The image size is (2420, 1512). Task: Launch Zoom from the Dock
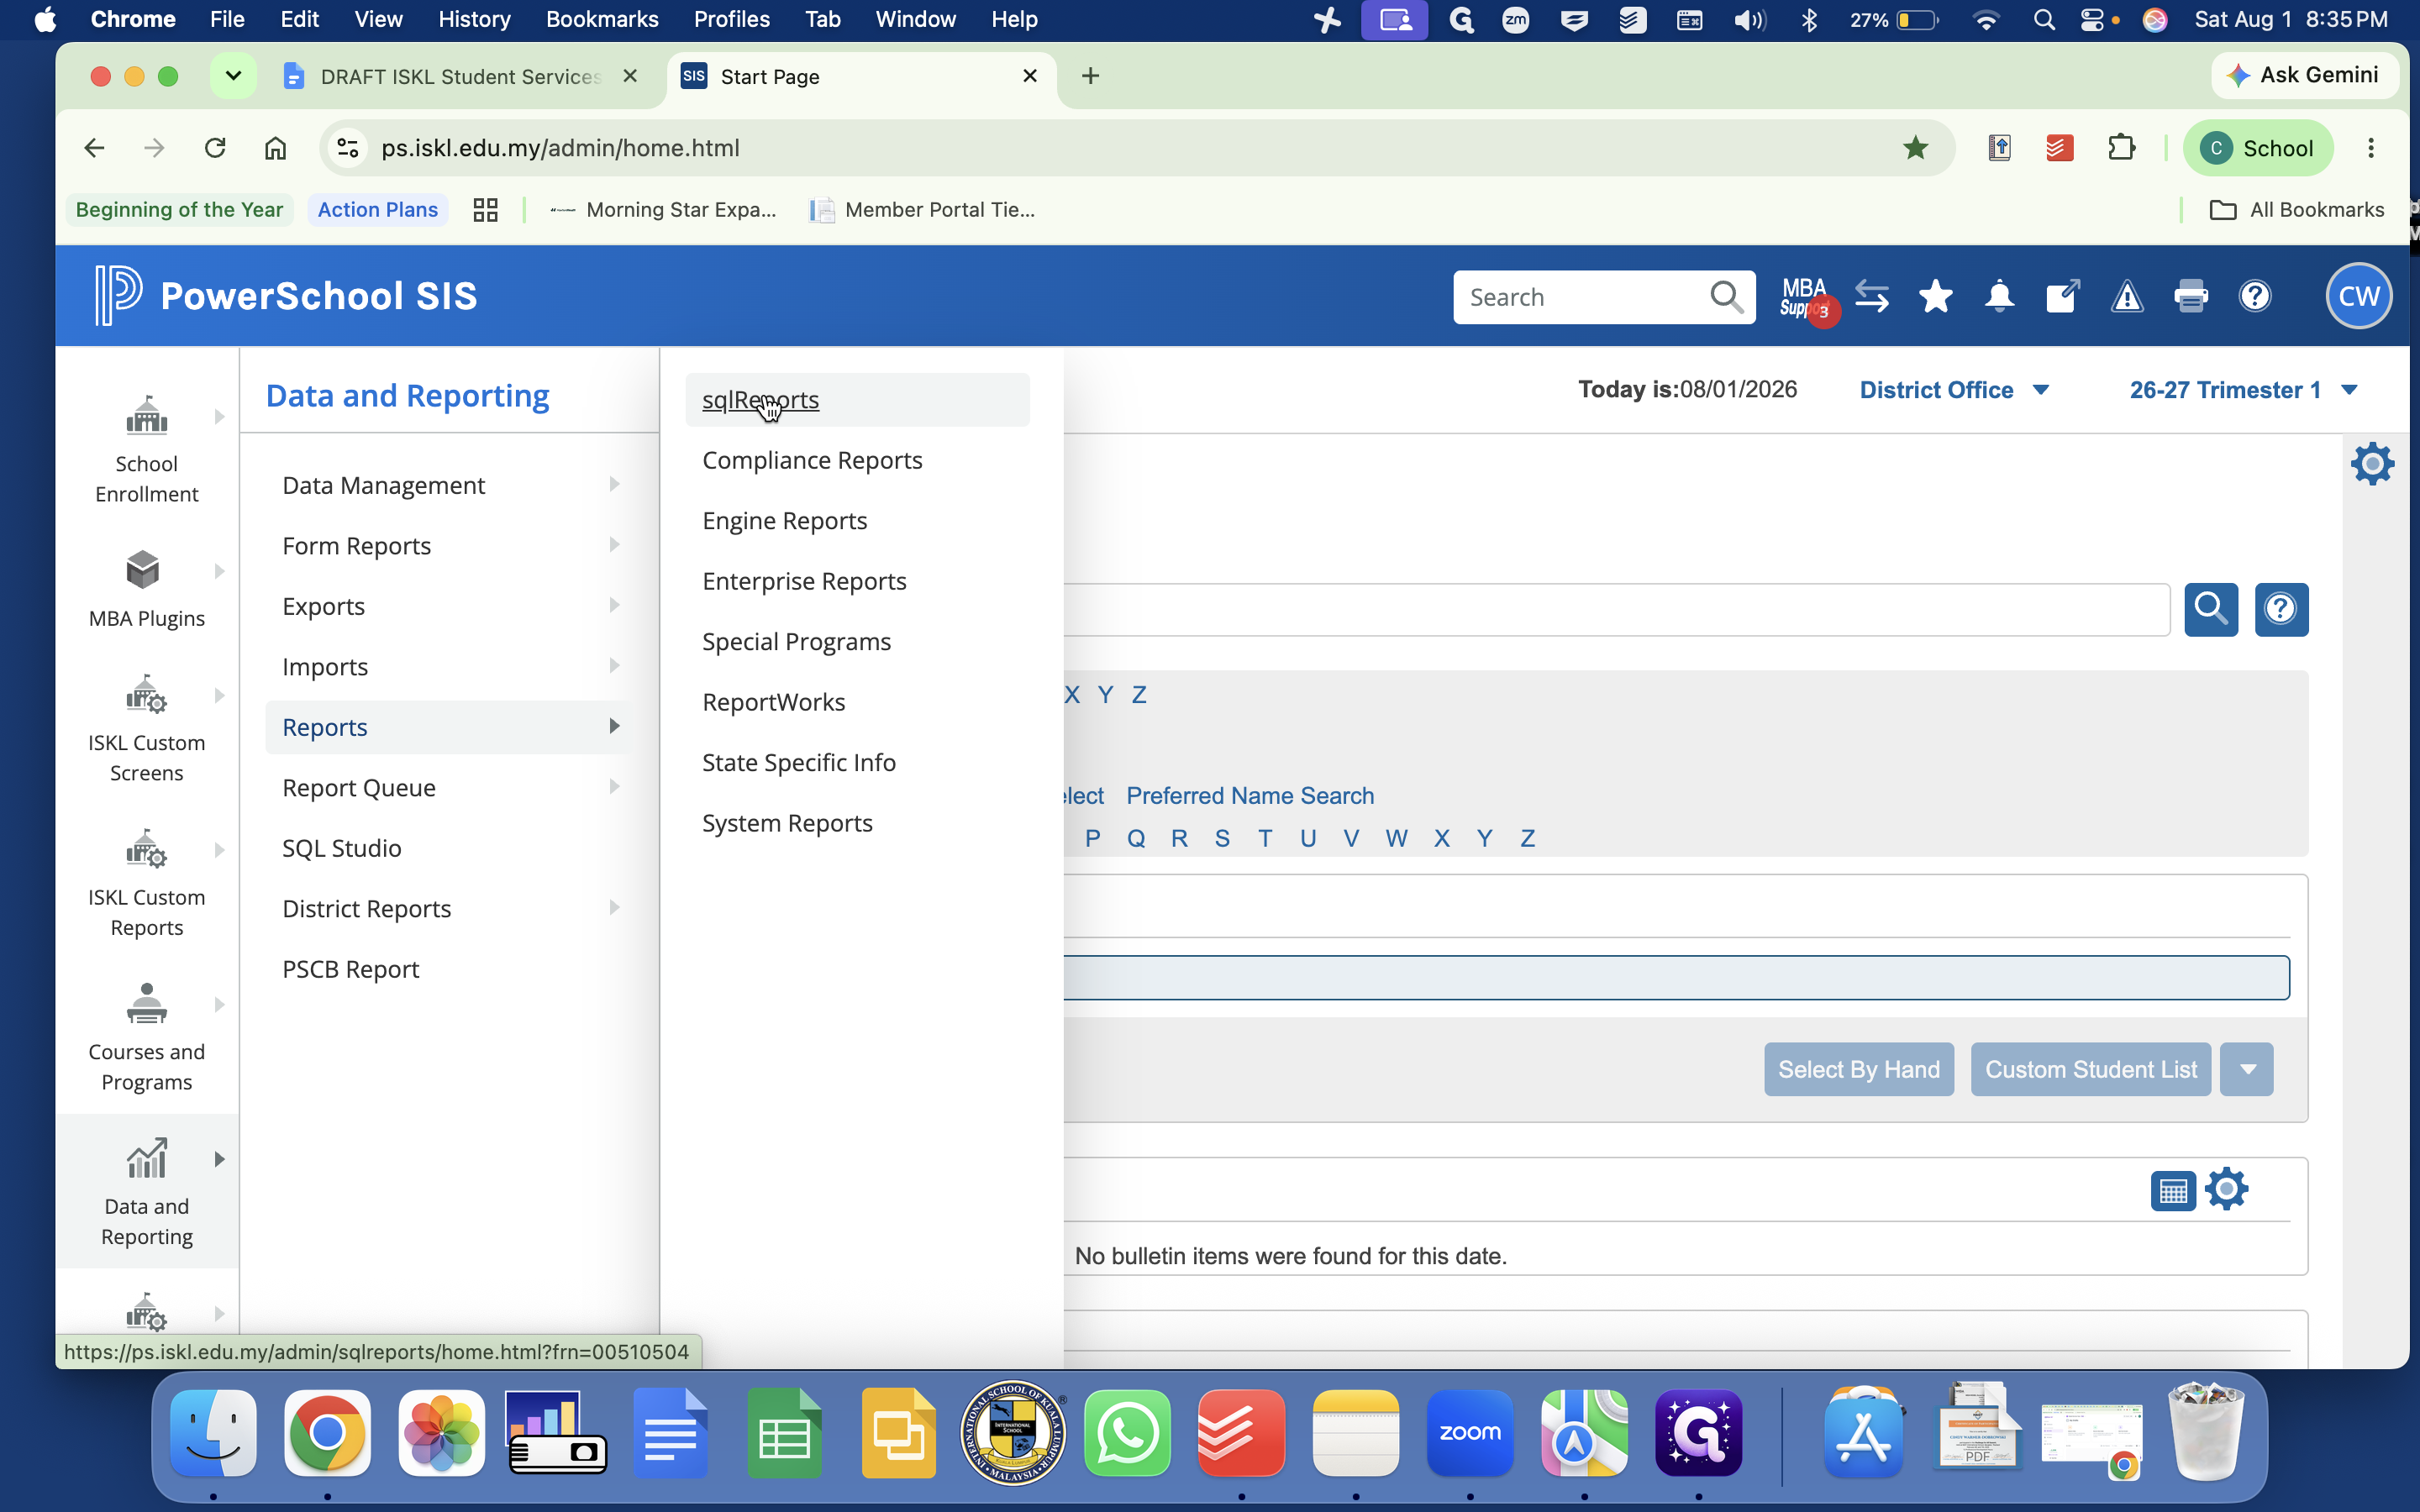pyautogui.click(x=1470, y=1433)
